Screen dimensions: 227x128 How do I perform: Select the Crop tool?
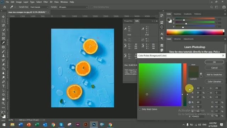3,34
